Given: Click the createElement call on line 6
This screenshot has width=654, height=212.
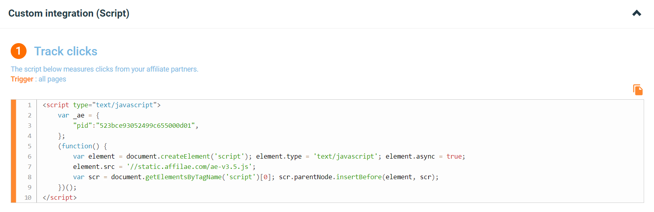Looking at the screenshot, I should [185, 156].
